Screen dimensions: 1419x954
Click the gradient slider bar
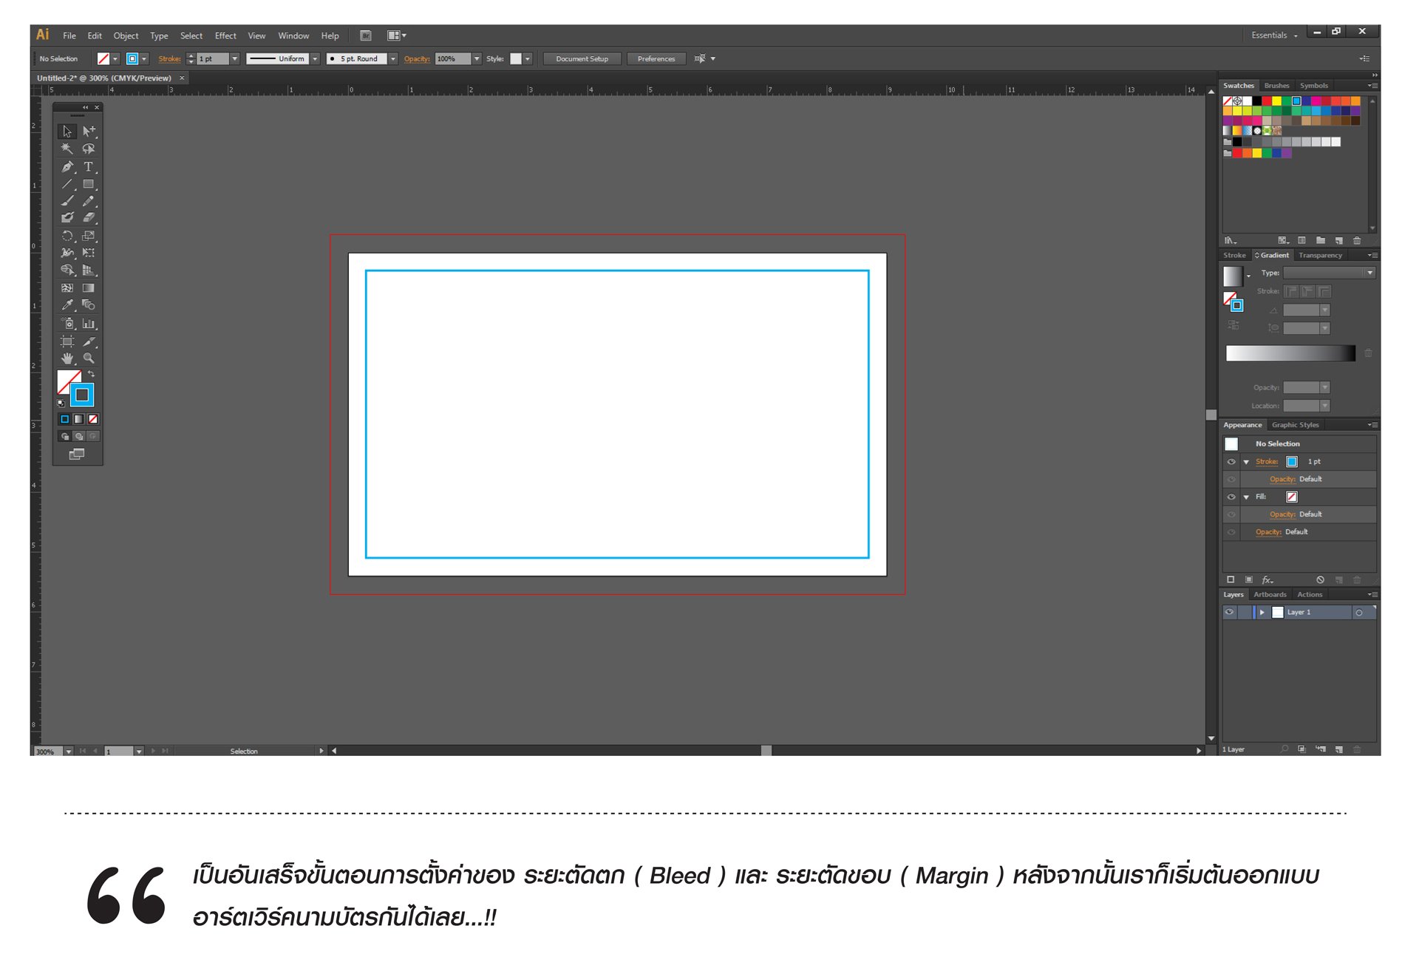1290,353
